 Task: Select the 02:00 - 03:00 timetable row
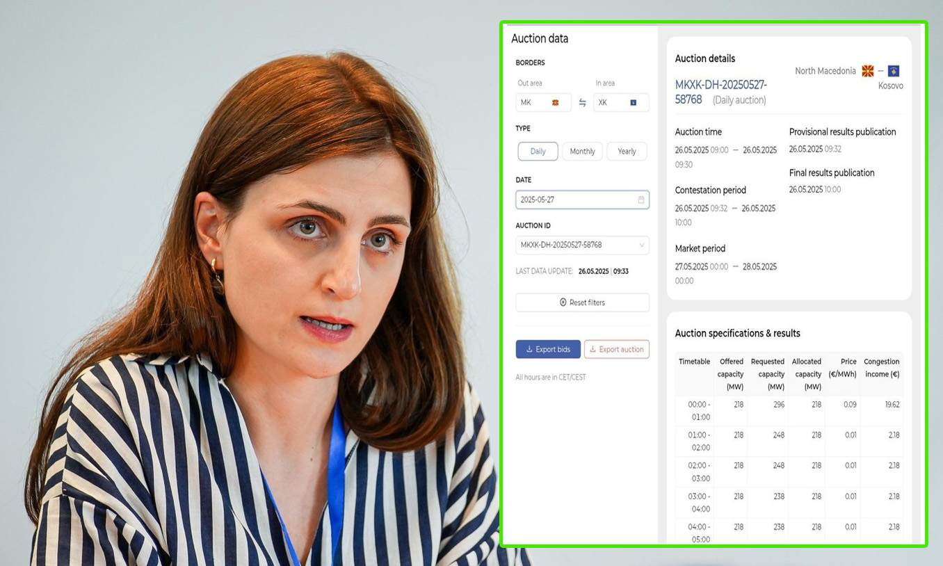[x=789, y=472]
